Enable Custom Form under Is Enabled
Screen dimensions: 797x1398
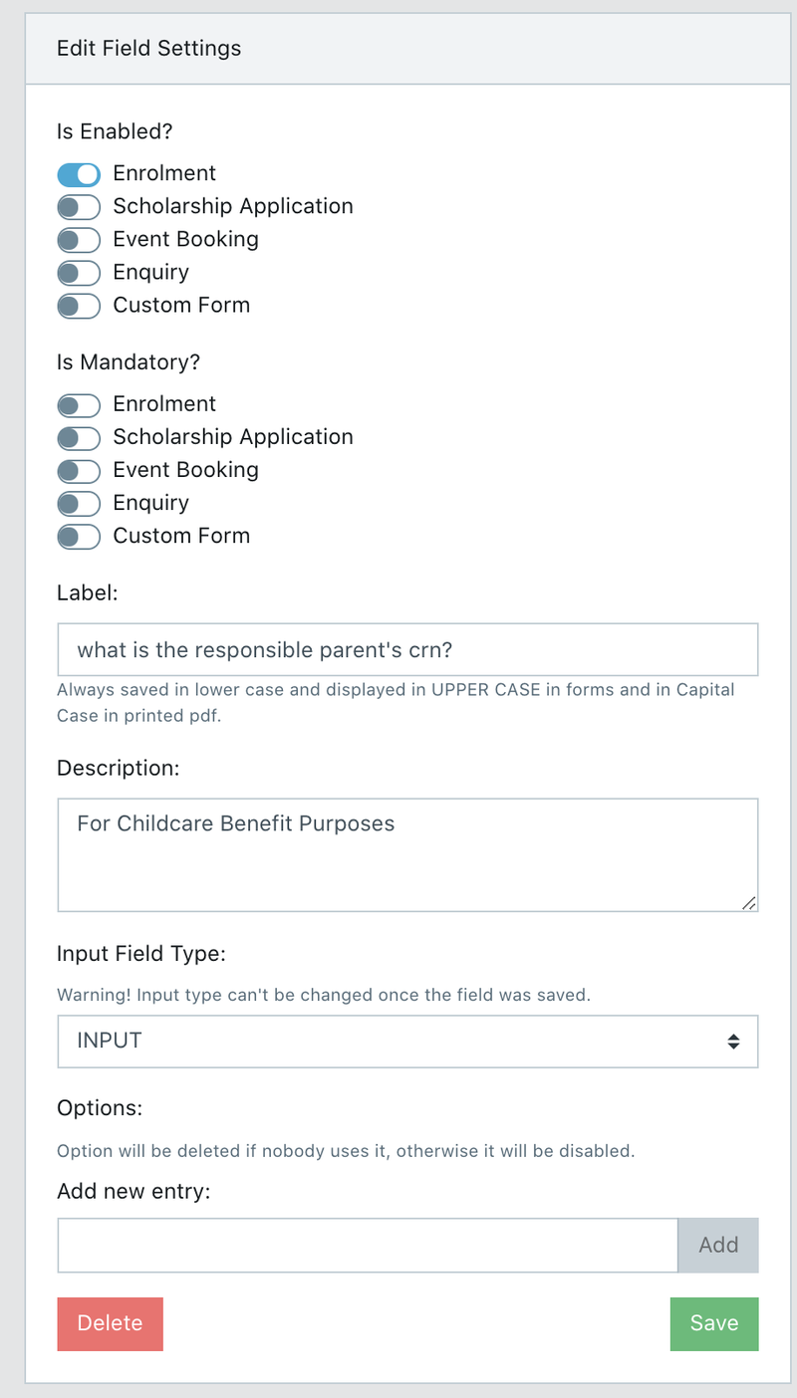point(79,306)
